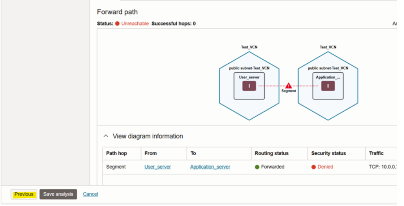The image size is (404, 206).
Task: Click the Traffic column header
Action: point(376,153)
